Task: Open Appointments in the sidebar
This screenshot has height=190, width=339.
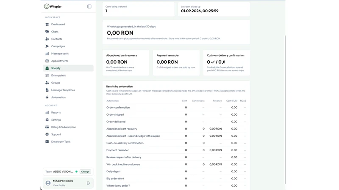Action: 68,61
